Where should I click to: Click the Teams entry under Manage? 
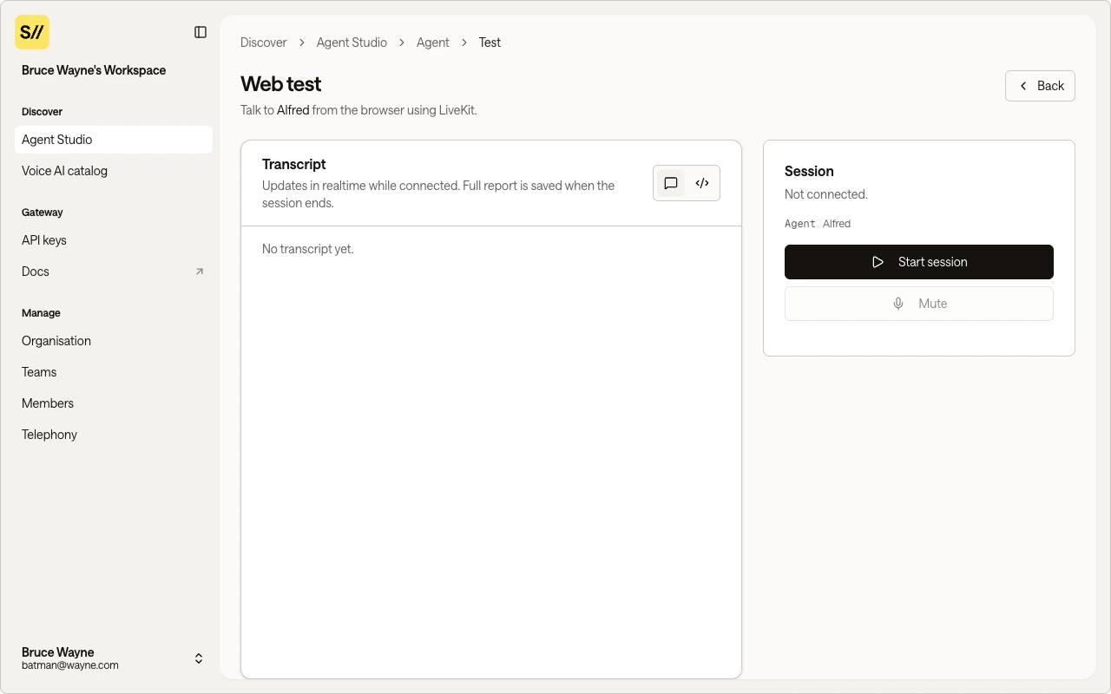tap(39, 372)
